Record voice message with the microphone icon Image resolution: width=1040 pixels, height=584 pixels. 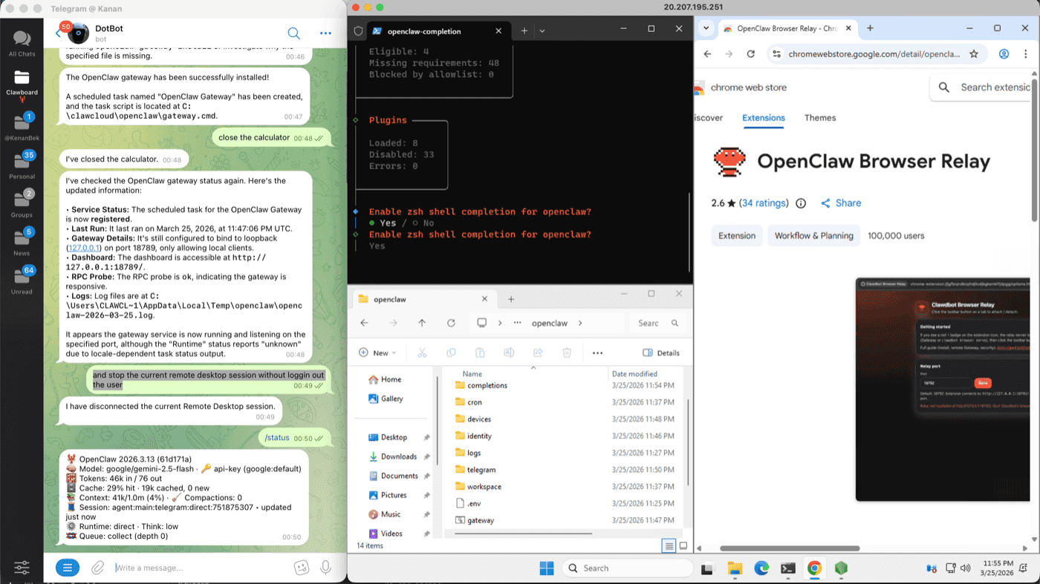point(325,568)
